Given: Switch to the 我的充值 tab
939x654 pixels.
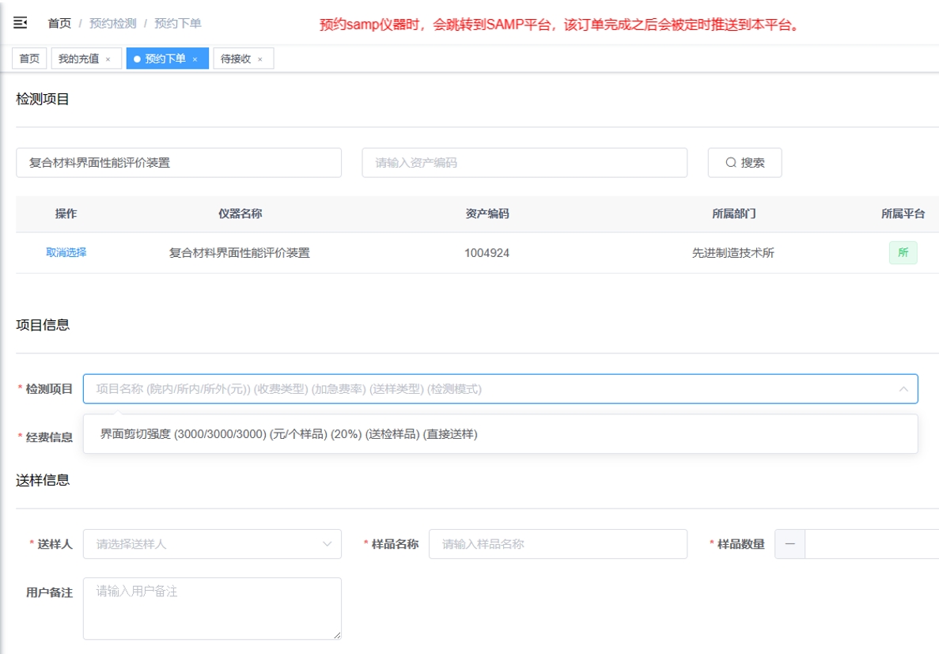Looking at the screenshot, I should (78, 59).
